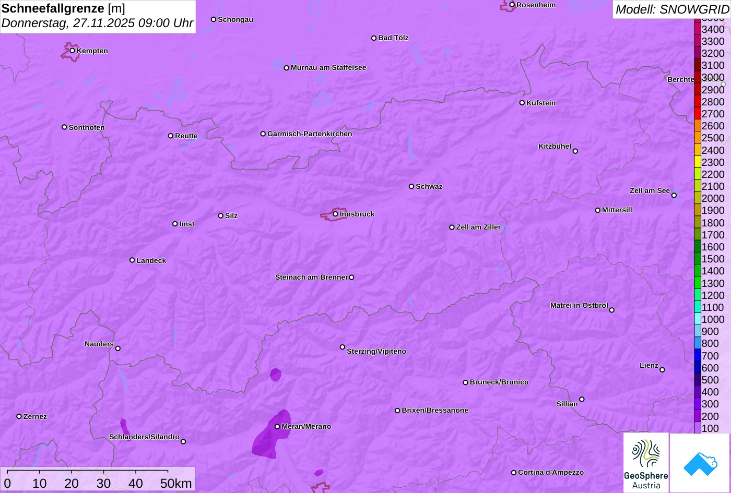Click the Schneefallgrenze [m] title
The height and width of the screenshot is (493, 731).
[63, 8]
